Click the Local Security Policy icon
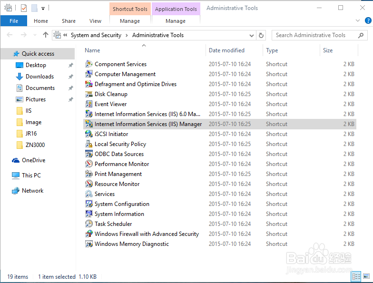 [88, 144]
